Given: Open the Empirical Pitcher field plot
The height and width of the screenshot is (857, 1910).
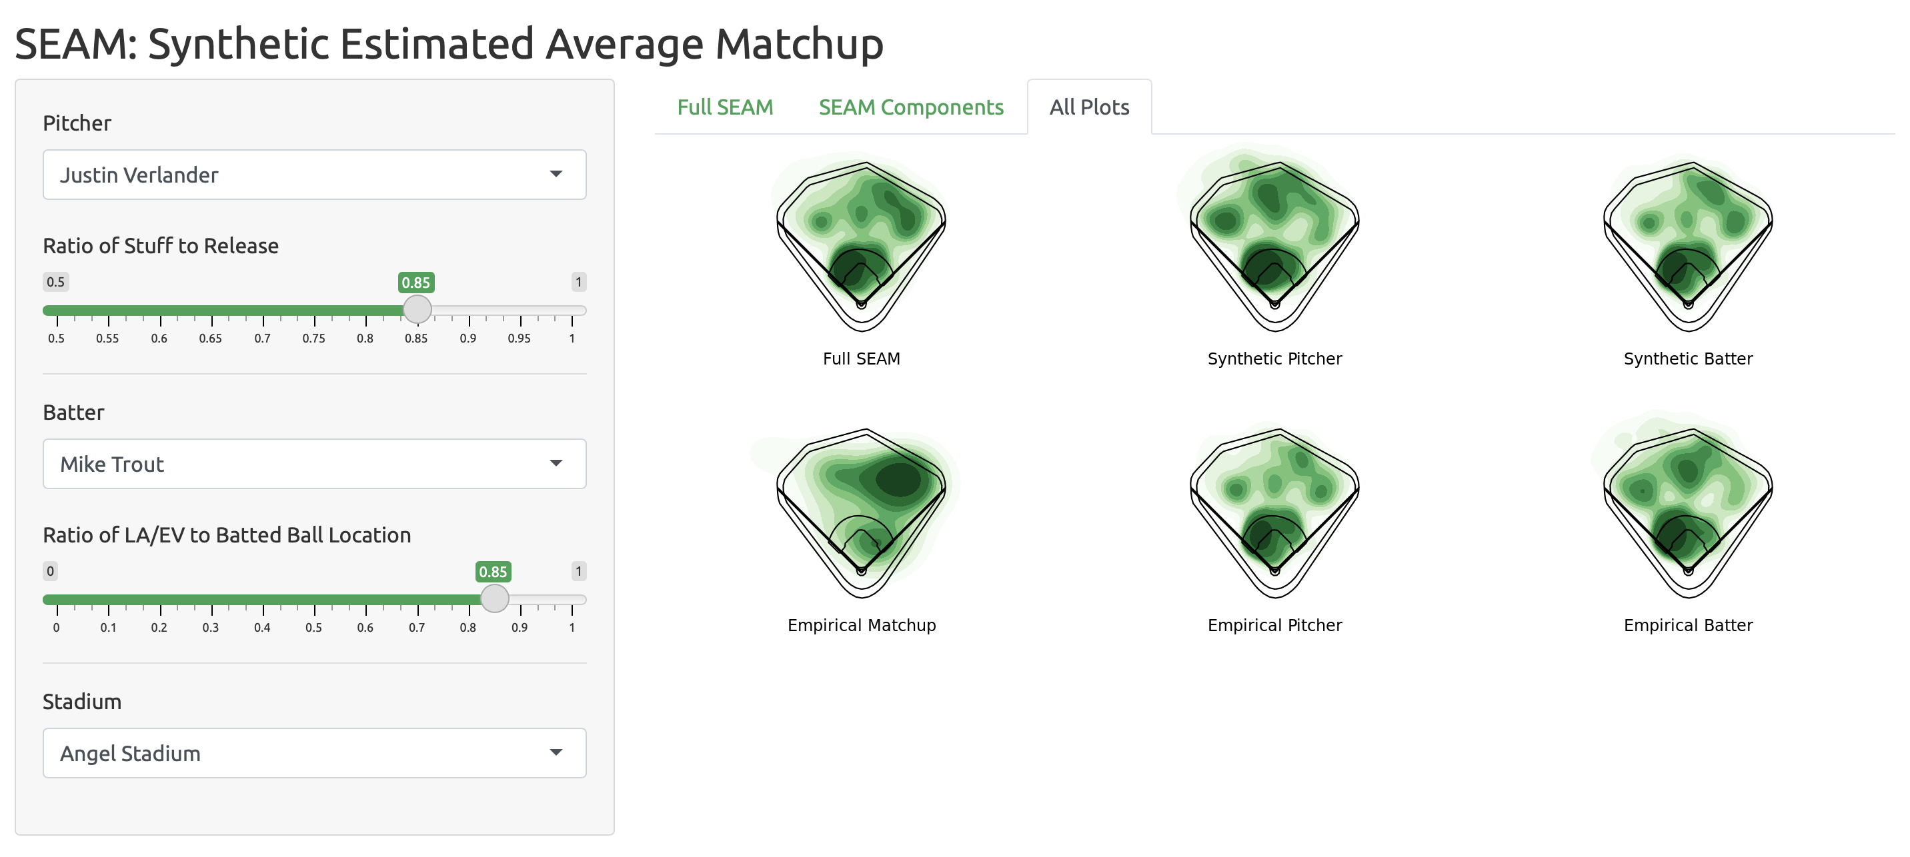Looking at the screenshot, I should 1274,511.
